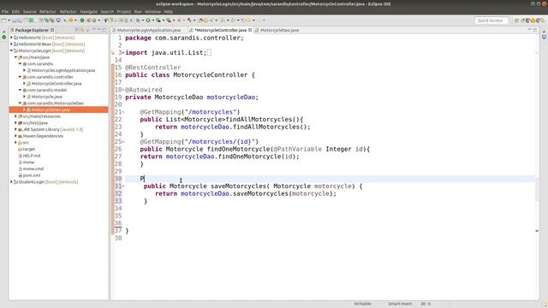Expand the HelloWorld project node

click(11, 38)
